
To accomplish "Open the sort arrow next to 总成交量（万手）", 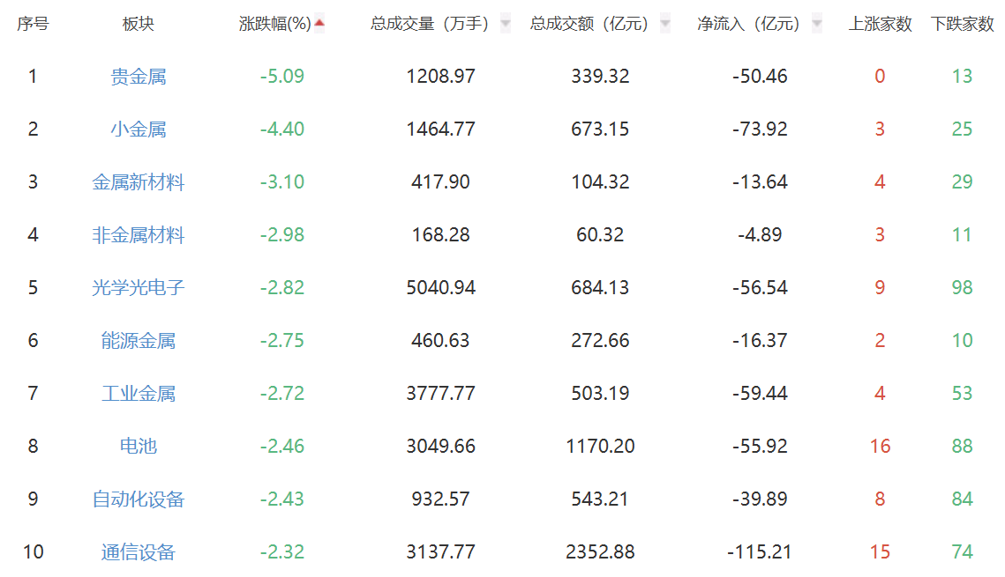I will tap(505, 24).
